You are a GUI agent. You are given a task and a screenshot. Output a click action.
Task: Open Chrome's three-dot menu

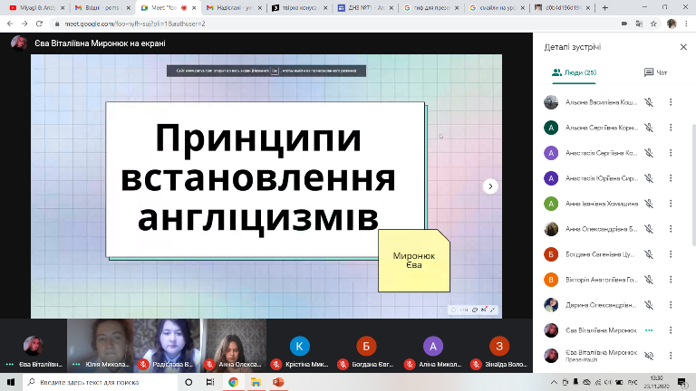[688, 23]
